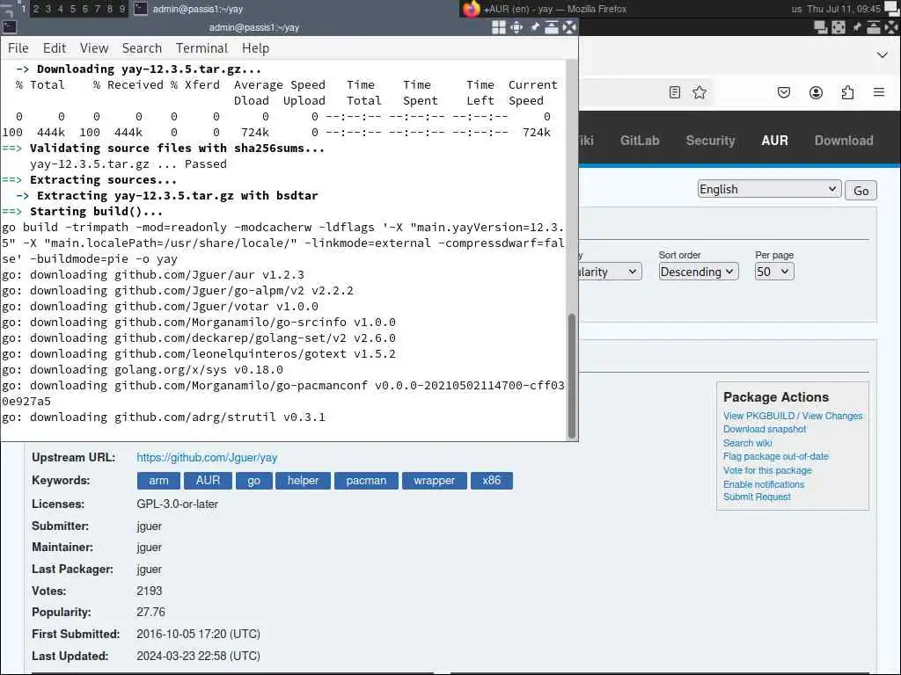This screenshot has height=675, width=901.
Task: Open the sort by Popularity dropdown
Action: [611, 272]
